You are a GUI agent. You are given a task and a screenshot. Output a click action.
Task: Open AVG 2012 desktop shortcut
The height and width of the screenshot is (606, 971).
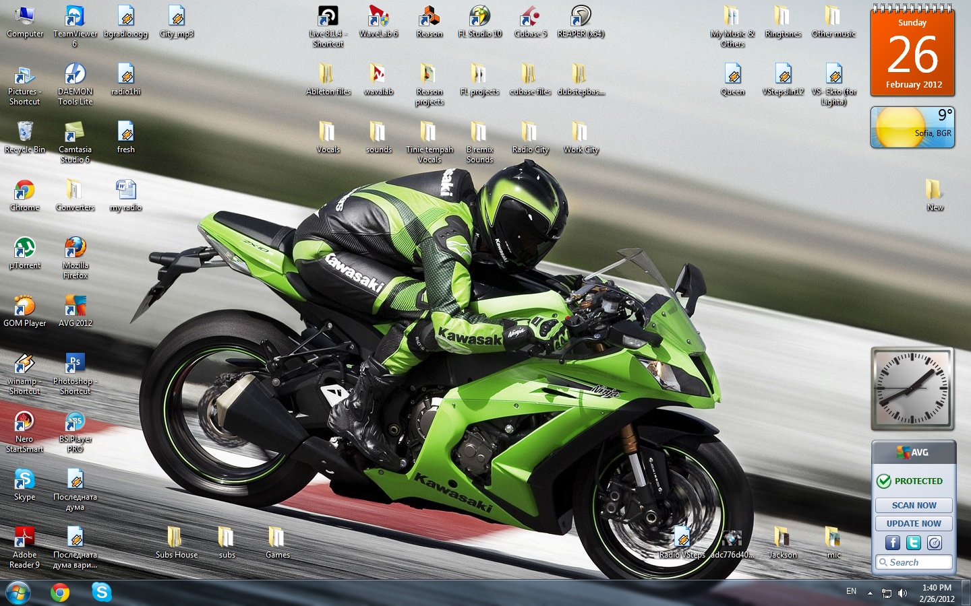[x=75, y=310]
